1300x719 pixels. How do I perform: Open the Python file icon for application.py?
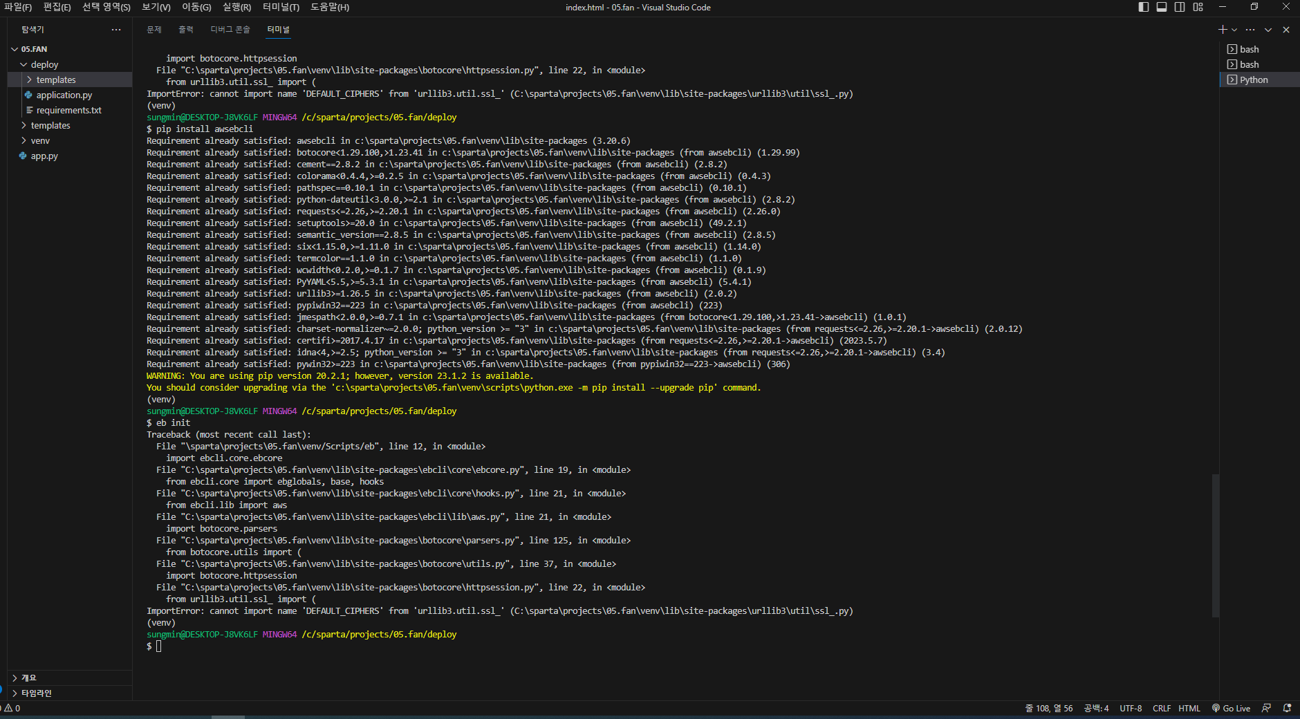[x=28, y=95]
